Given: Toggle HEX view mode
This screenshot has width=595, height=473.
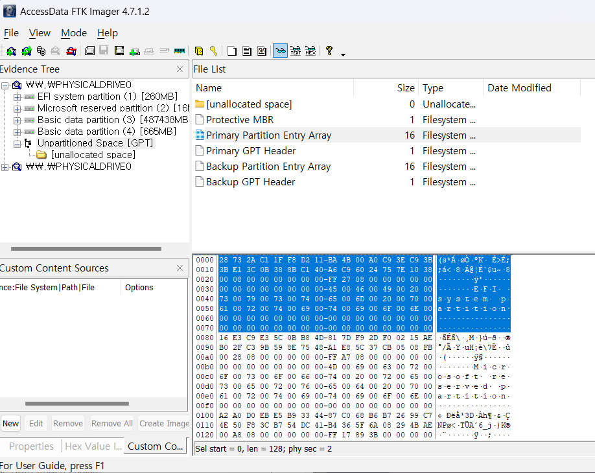Looking at the screenshot, I should click(310, 51).
